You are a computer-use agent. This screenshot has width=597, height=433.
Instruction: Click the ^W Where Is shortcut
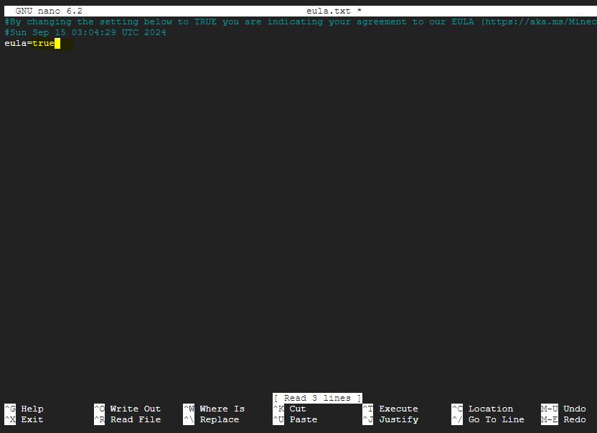pyautogui.click(x=214, y=409)
